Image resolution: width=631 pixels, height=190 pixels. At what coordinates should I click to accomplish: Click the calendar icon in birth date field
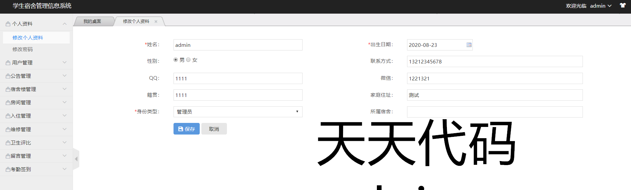coord(469,45)
